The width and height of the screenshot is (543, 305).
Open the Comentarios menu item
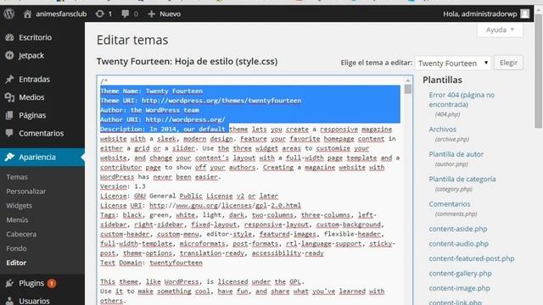(x=42, y=133)
